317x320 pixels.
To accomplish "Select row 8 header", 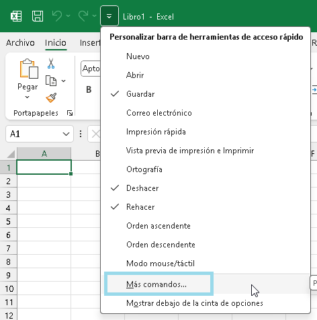I will click(x=8, y=262).
